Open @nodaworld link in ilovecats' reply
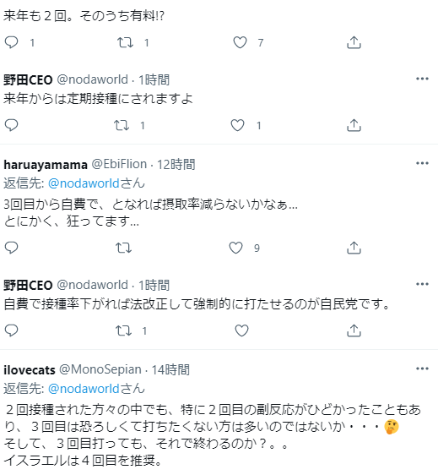 click(x=84, y=389)
